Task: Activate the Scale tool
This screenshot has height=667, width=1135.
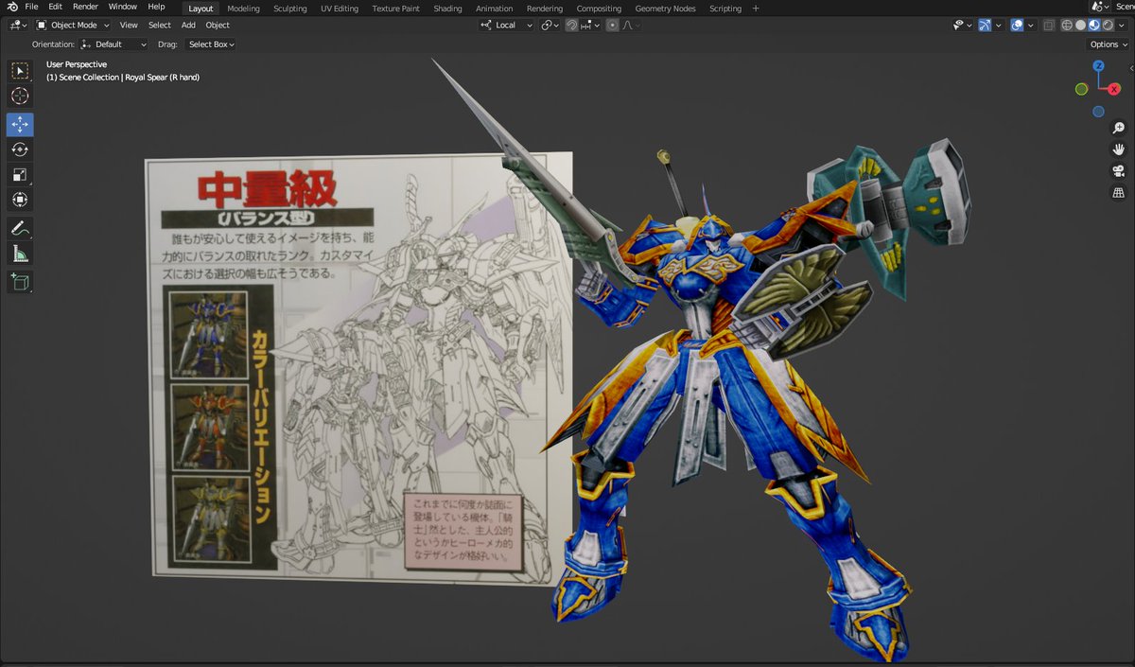Action: tap(20, 175)
